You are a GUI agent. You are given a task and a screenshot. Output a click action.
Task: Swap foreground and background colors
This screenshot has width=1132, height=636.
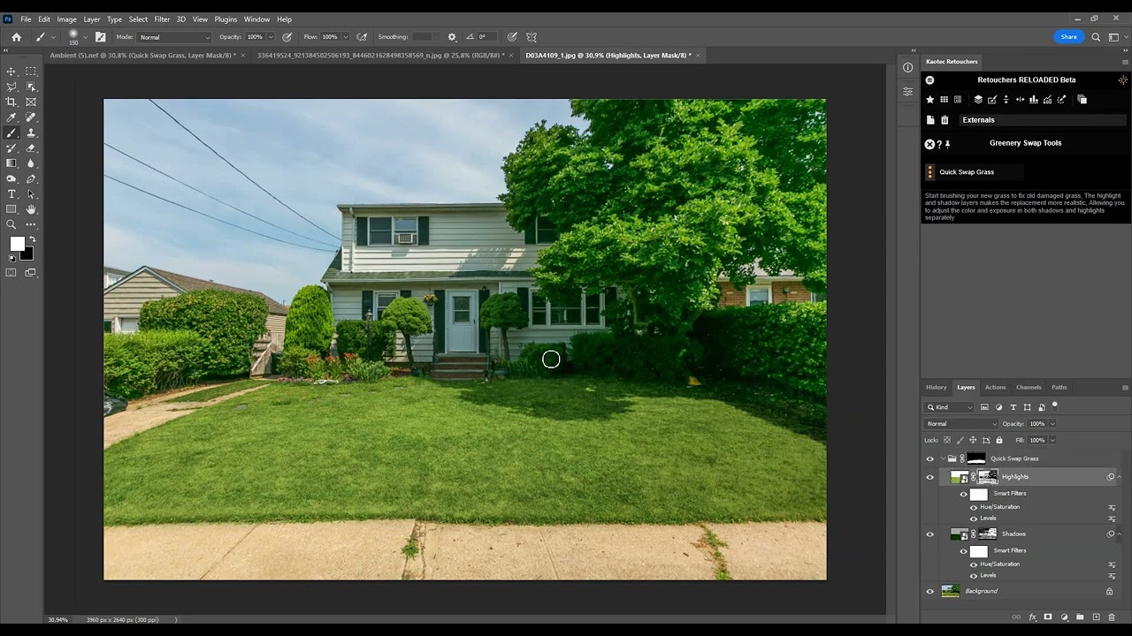32,239
